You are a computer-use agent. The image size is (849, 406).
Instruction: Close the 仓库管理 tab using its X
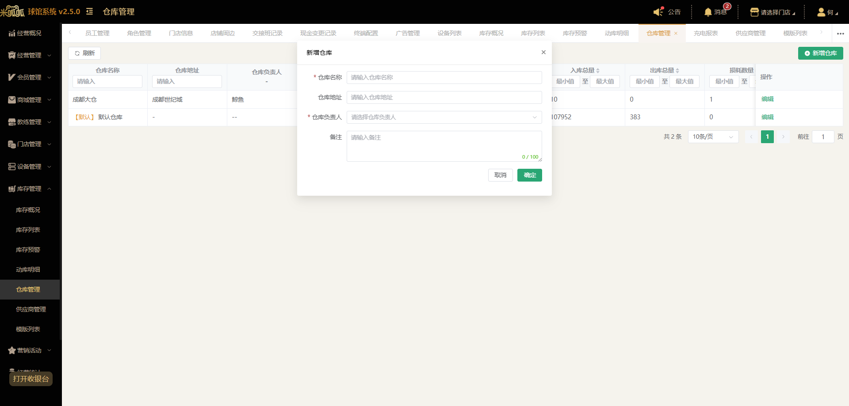[676, 34]
